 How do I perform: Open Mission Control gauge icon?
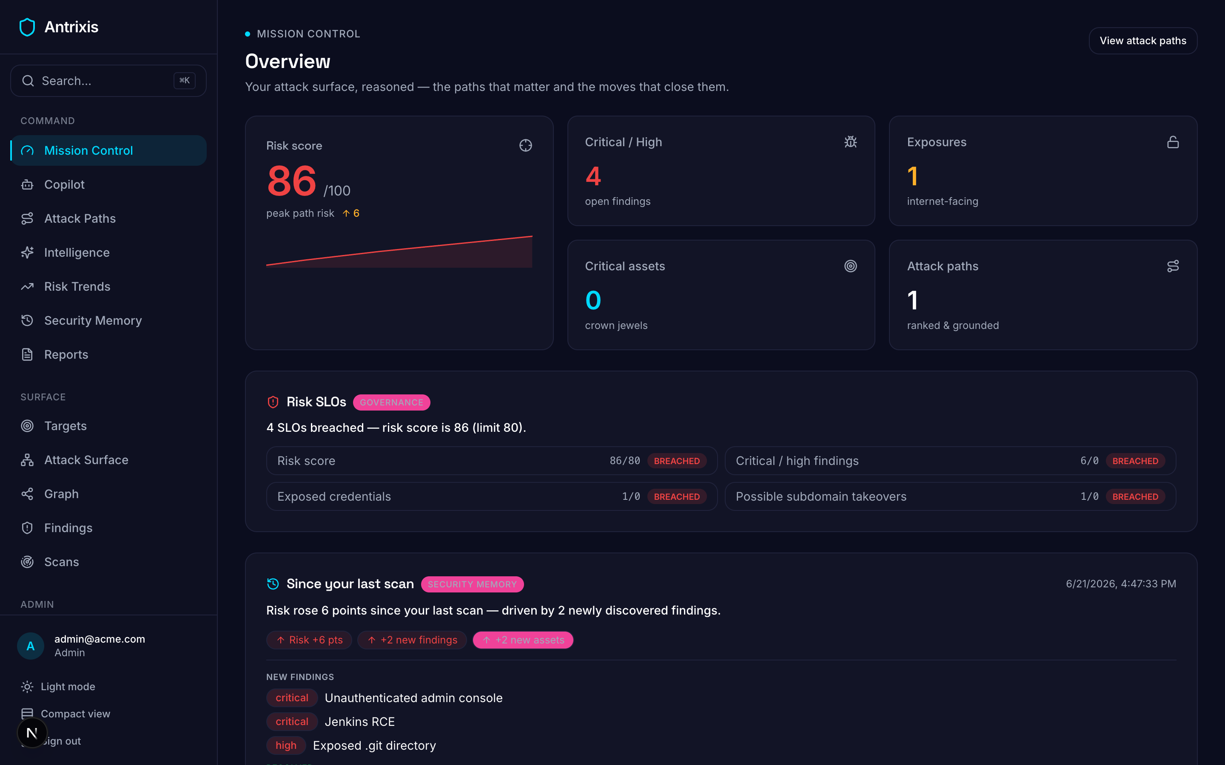pos(27,150)
